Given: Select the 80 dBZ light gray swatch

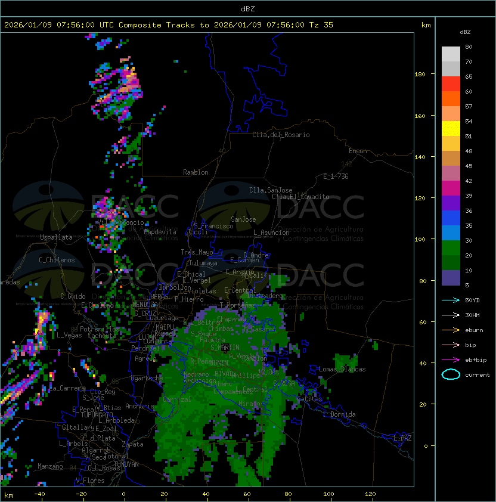Looking at the screenshot, I should tap(451, 54).
